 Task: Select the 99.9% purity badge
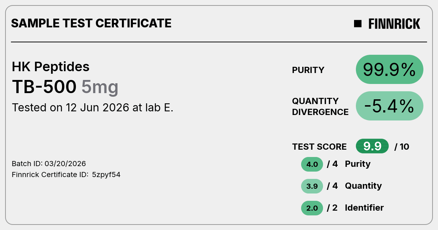[x=389, y=69]
